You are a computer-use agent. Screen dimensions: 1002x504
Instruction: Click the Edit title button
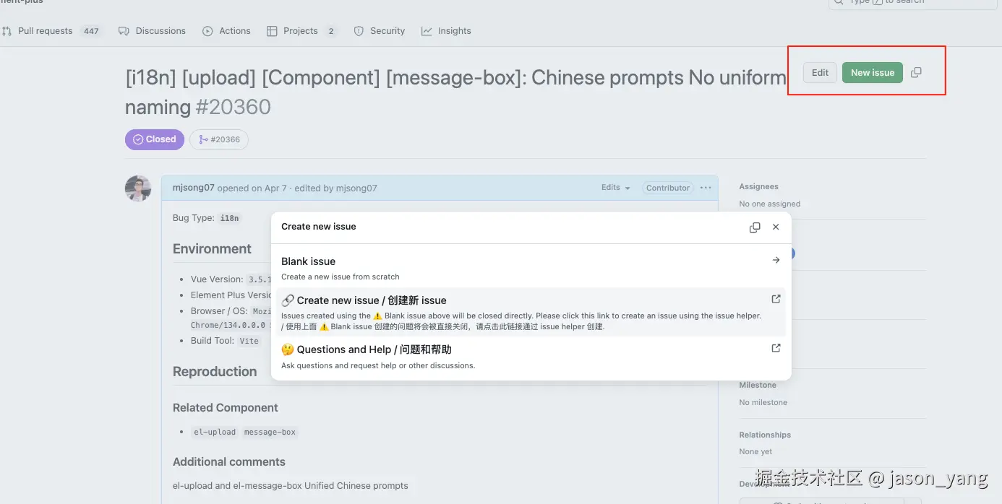820,72
